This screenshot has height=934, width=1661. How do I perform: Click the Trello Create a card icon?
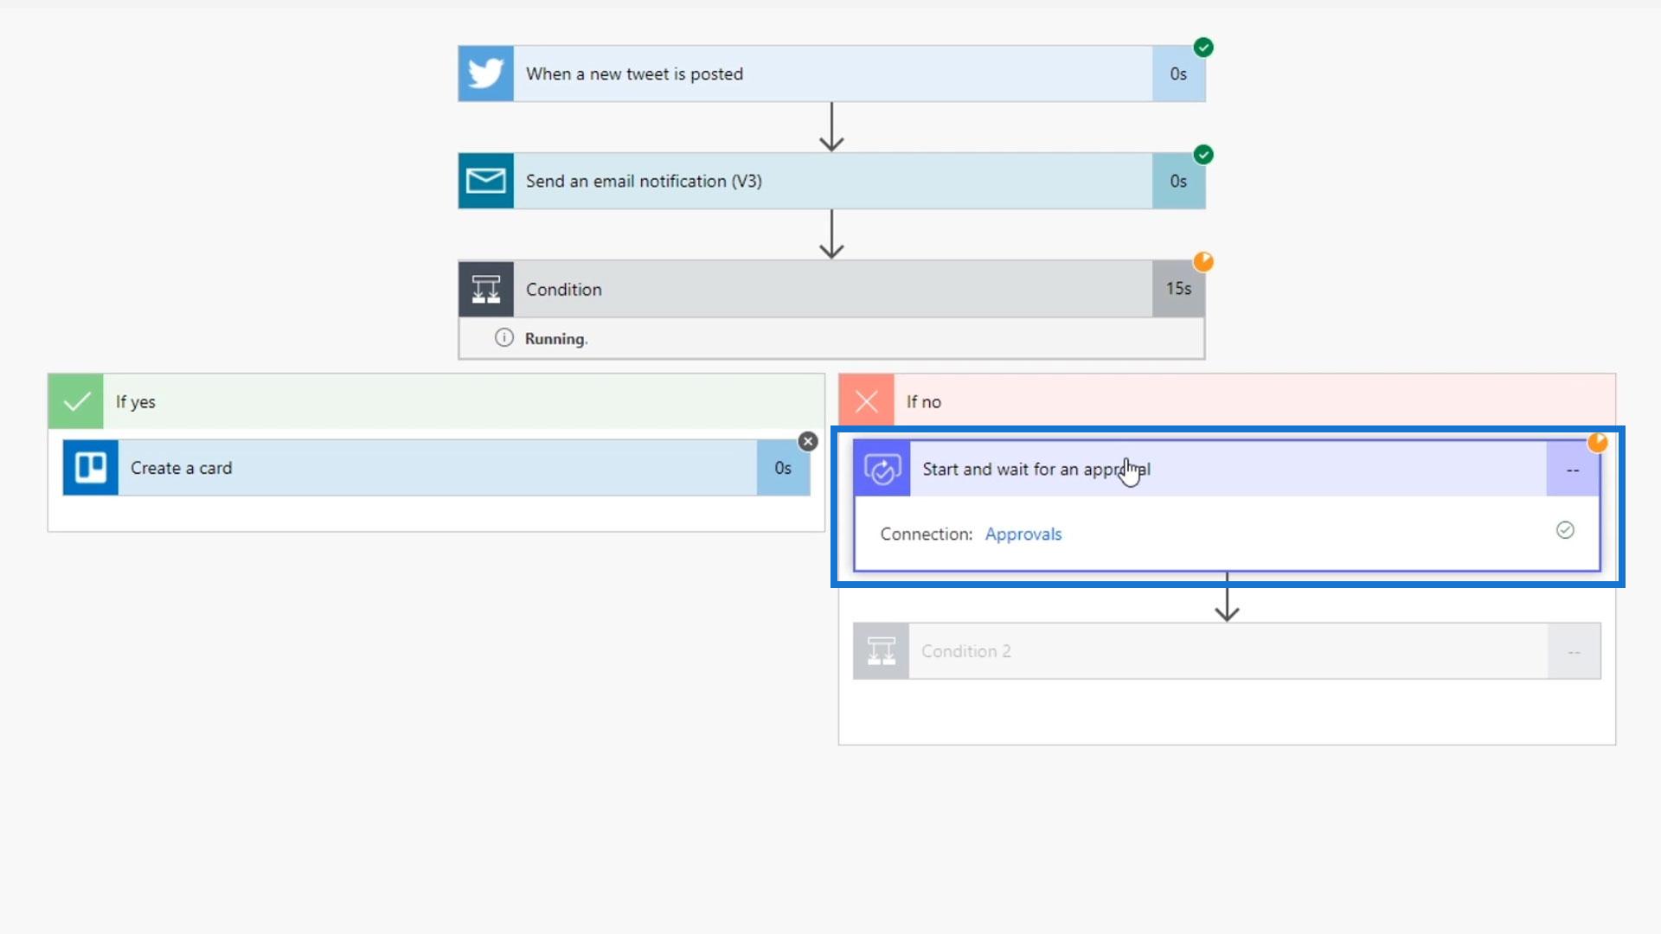coord(90,468)
